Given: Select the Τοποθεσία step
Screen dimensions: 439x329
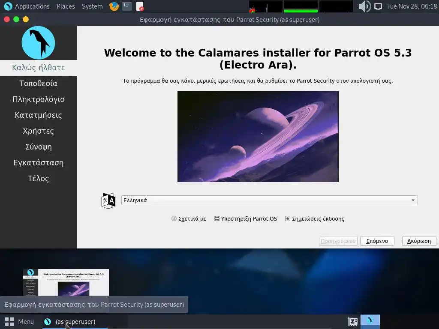Looking at the screenshot, I should [38, 84].
